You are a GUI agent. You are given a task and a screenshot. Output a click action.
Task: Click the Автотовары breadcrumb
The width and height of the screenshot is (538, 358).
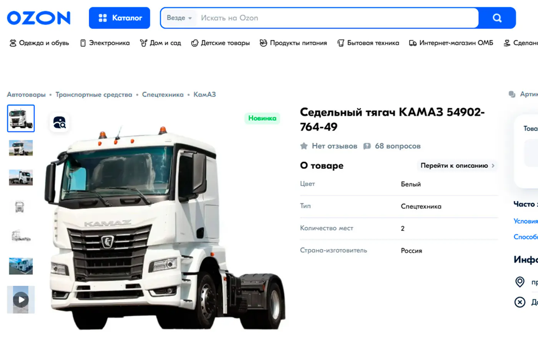(26, 94)
